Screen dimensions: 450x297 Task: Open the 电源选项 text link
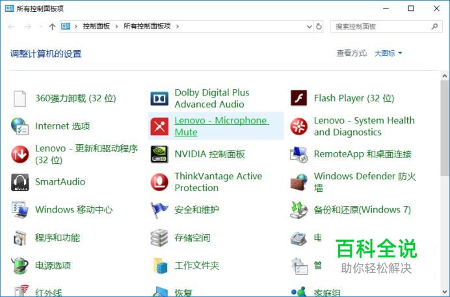53,265
